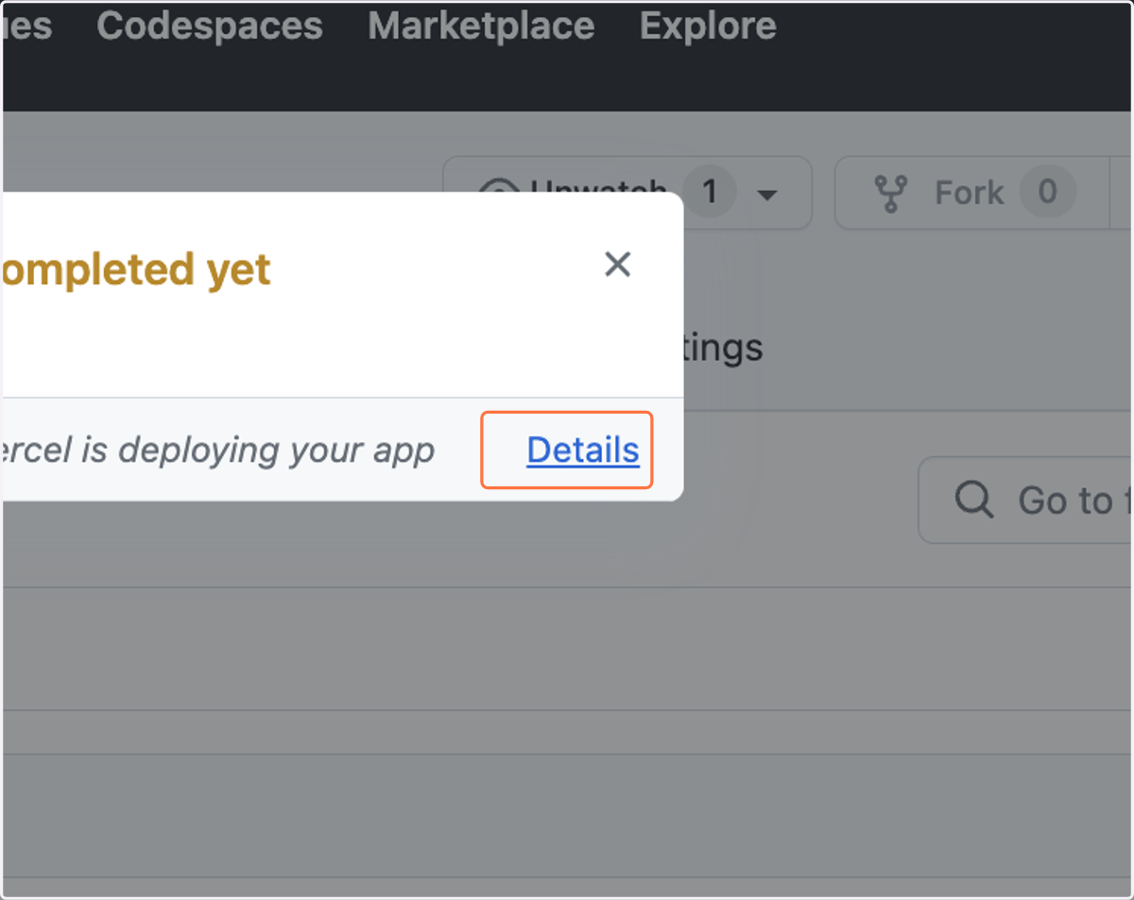Open Codespaces in the top navigation

(x=210, y=25)
